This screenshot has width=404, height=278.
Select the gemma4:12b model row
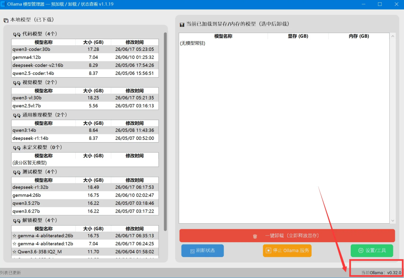85,57
